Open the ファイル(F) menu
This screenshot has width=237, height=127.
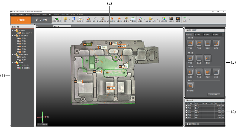coord(14,14)
